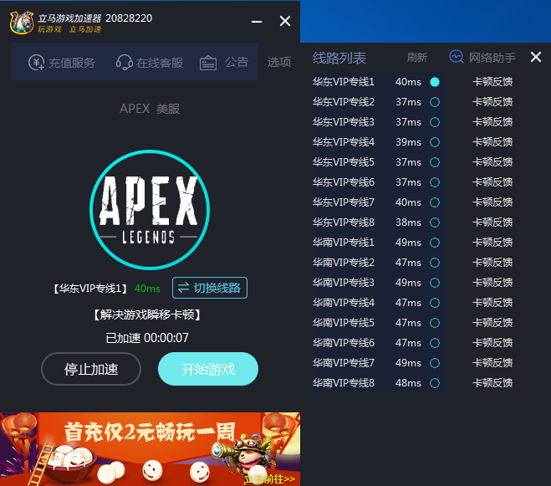Select radio for 华东VIP专线4
This screenshot has height=486, width=551.
pos(435,142)
